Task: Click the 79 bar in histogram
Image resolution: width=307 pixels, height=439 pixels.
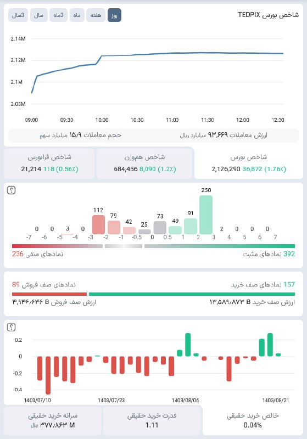Action: click(x=114, y=227)
